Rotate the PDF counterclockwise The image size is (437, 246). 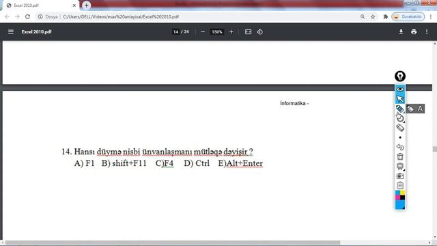point(259,32)
